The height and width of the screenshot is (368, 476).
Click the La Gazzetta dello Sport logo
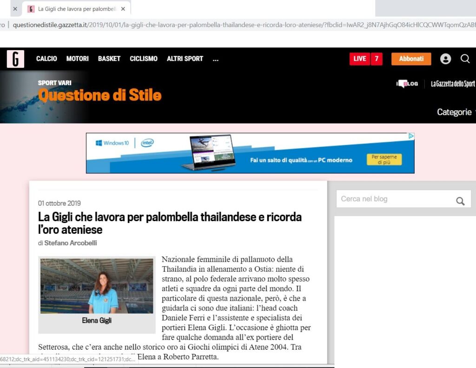tap(452, 84)
